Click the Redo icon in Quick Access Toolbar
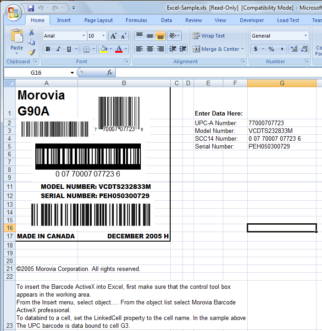The image size is (322, 331). pos(56,8)
